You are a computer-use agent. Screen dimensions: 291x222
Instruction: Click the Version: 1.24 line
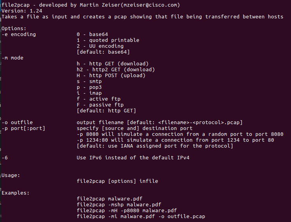point(22,11)
